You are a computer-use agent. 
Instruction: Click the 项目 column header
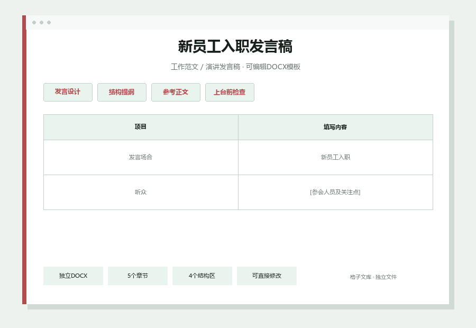[x=141, y=127]
